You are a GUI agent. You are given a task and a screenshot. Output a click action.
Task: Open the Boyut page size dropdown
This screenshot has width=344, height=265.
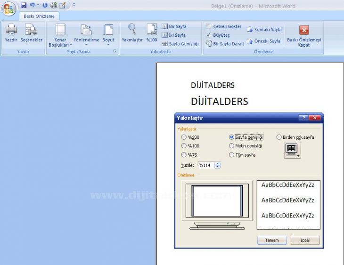[x=108, y=35]
